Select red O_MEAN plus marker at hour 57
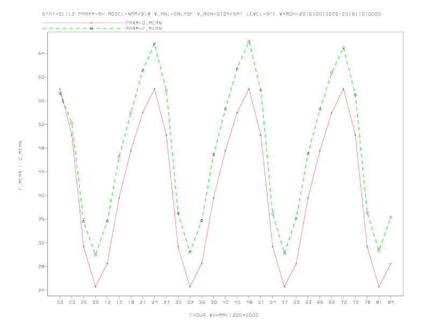 click(285, 287)
